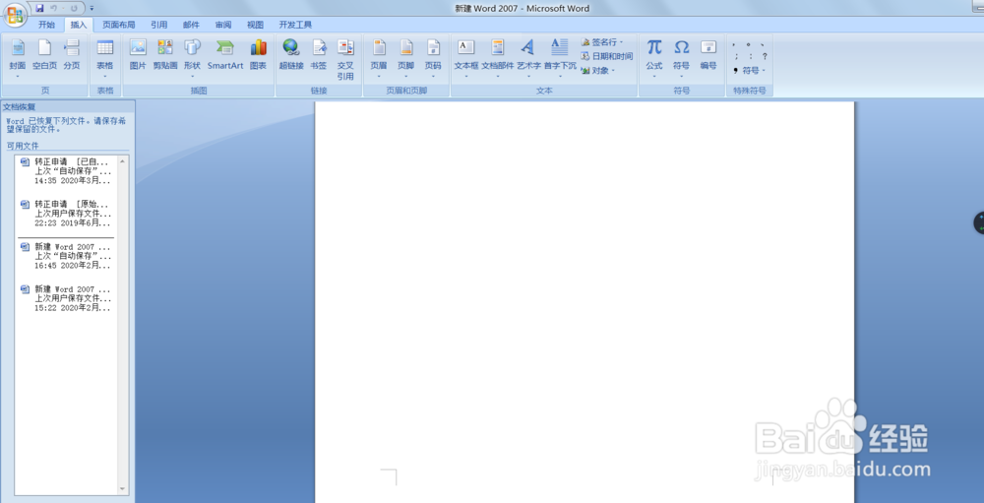This screenshot has width=984, height=503.
Task: Click the recovery list scroll-up arrow
Action: (x=122, y=160)
